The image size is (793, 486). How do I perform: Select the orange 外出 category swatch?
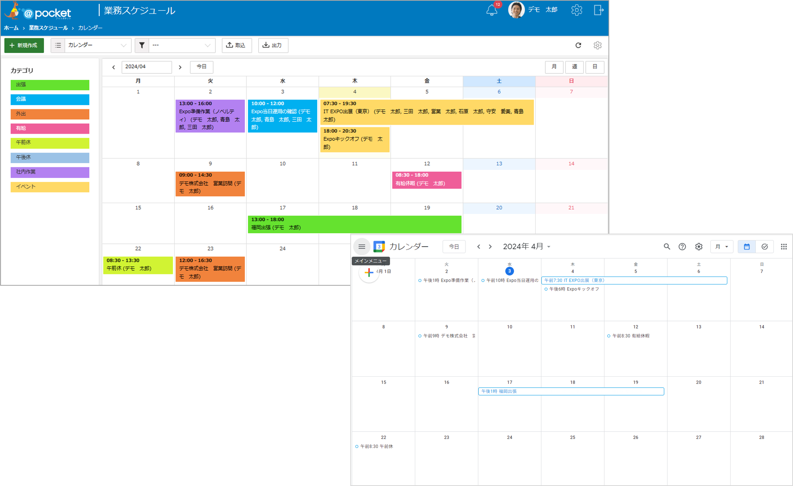pyautogui.click(x=50, y=114)
